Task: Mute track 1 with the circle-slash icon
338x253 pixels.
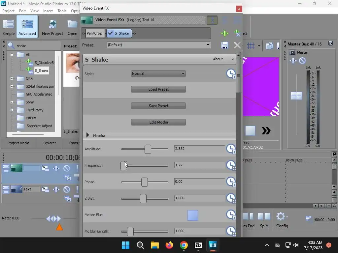Action: [67, 168]
